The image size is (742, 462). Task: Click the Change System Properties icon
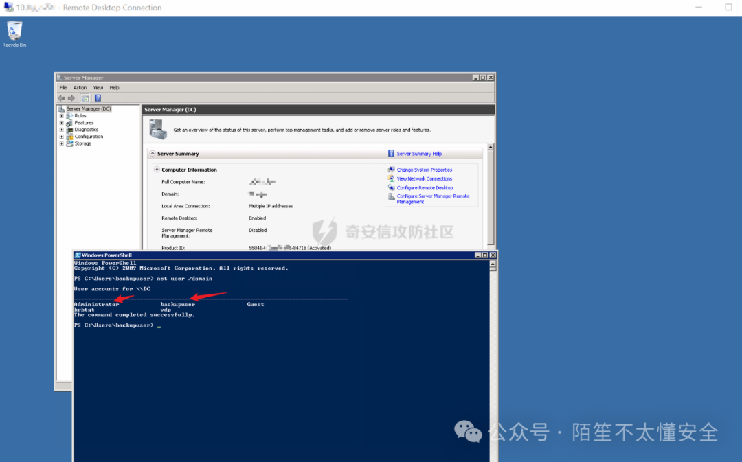click(x=392, y=170)
